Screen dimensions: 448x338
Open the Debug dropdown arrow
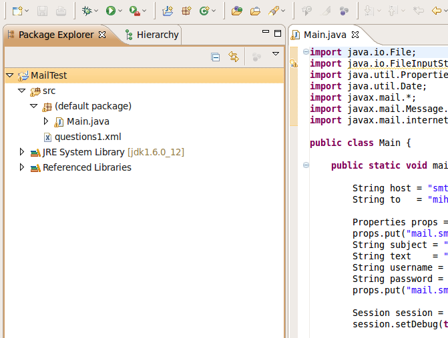click(x=96, y=11)
